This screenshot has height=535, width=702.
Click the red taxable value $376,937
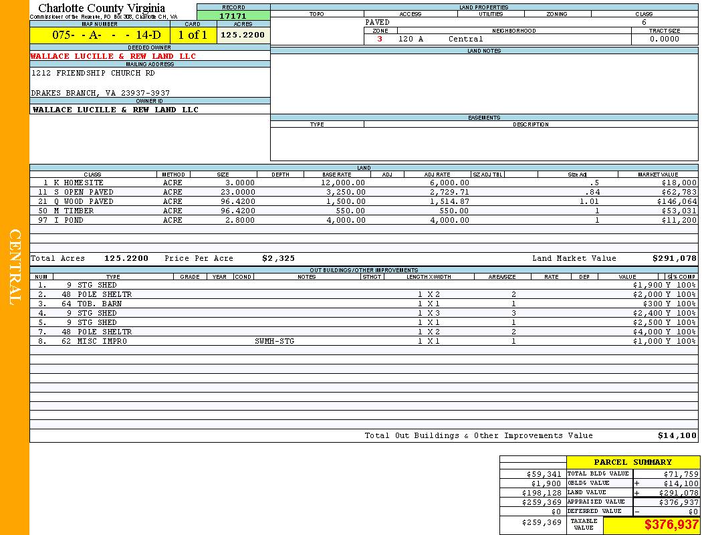(x=671, y=525)
